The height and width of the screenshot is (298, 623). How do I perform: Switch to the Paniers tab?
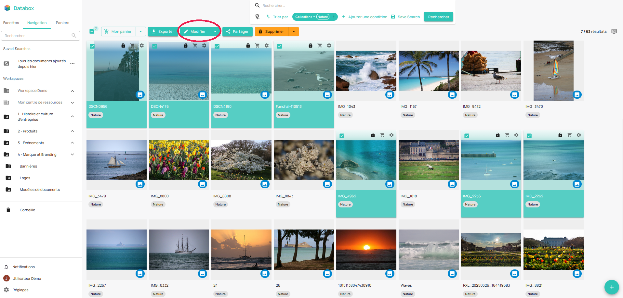[x=62, y=23]
